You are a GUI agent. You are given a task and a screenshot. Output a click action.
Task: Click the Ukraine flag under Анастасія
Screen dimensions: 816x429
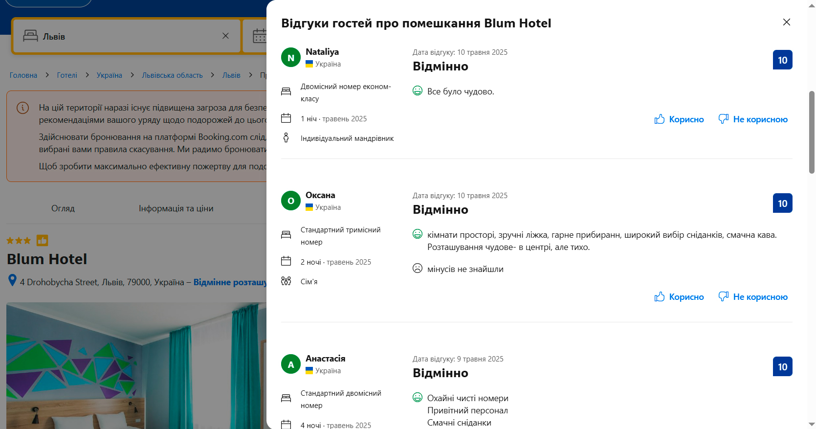pyautogui.click(x=309, y=371)
